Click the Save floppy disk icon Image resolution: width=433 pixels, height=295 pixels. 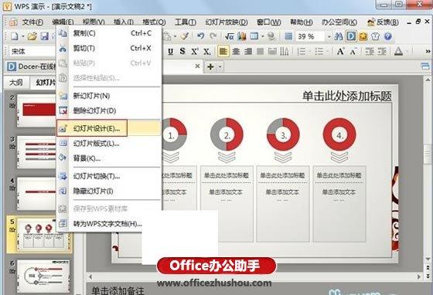click(x=45, y=36)
